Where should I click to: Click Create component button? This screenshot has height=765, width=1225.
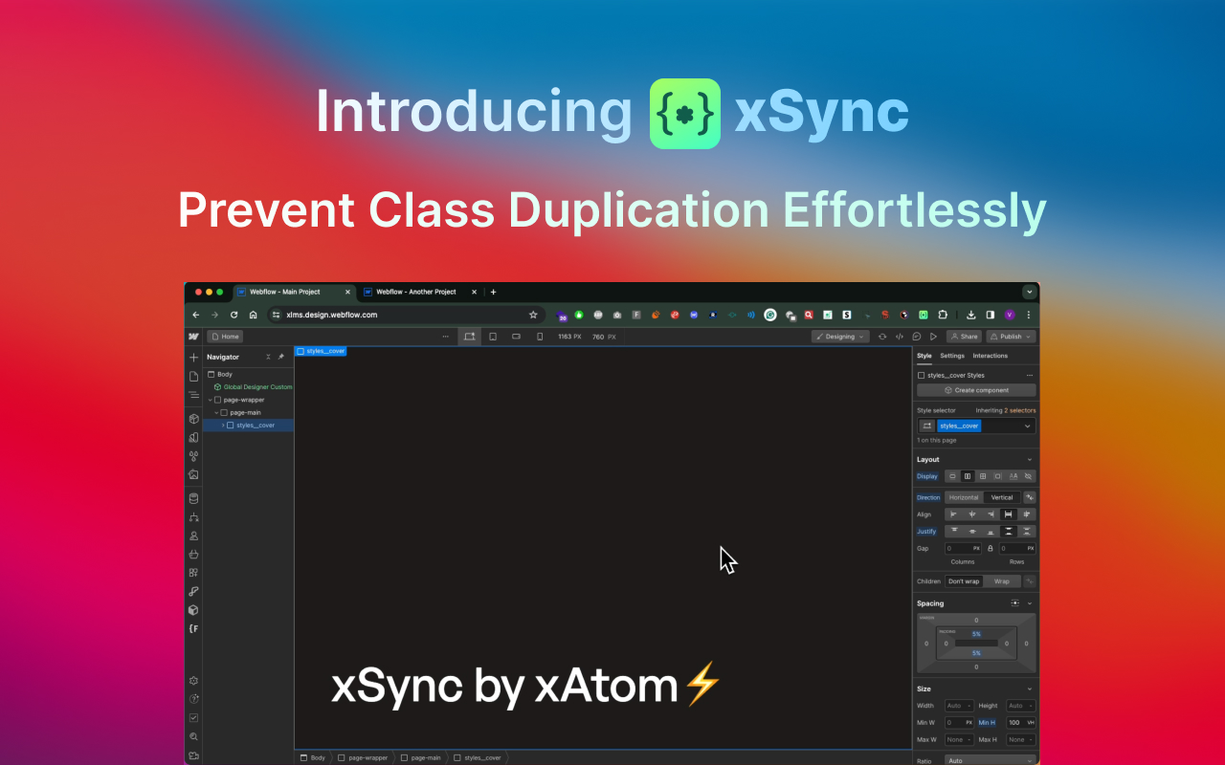point(976,390)
